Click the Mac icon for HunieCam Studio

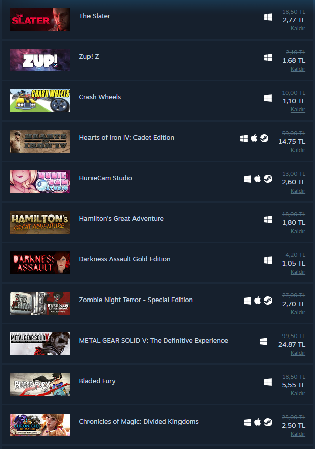click(257, 179)
